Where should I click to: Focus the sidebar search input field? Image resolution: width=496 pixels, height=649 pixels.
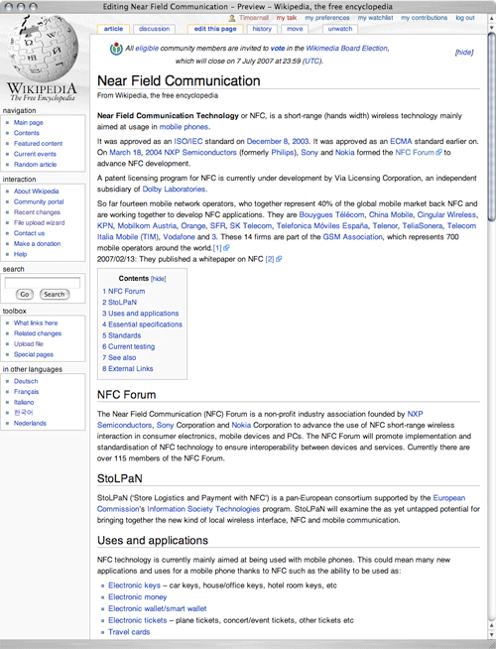pos(43,283)
